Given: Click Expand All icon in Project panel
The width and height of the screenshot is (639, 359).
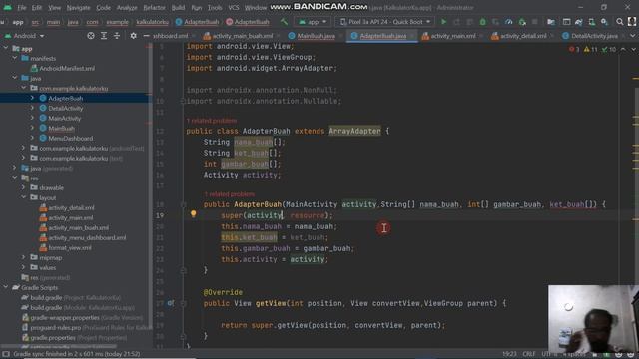Looking at the screenshot, I should point(104,36).
